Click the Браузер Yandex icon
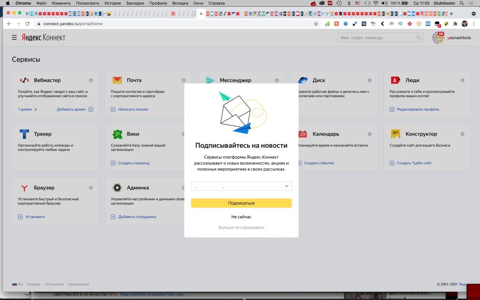Screen dimensions: 480x300 24,187
